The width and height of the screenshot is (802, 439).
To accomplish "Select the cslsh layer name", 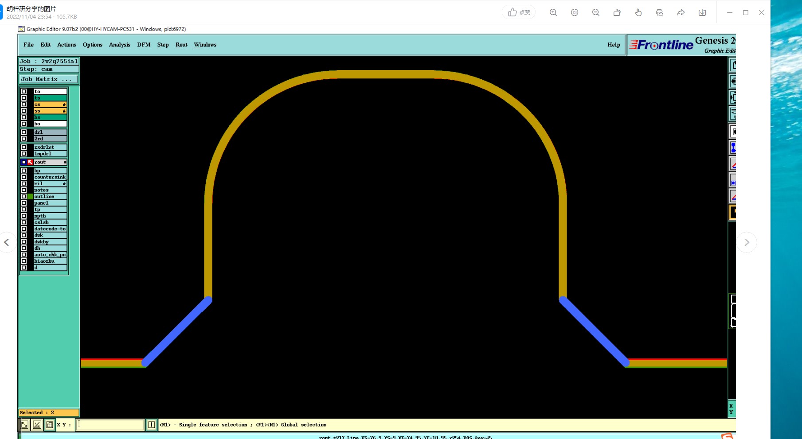I will [50, 222].
